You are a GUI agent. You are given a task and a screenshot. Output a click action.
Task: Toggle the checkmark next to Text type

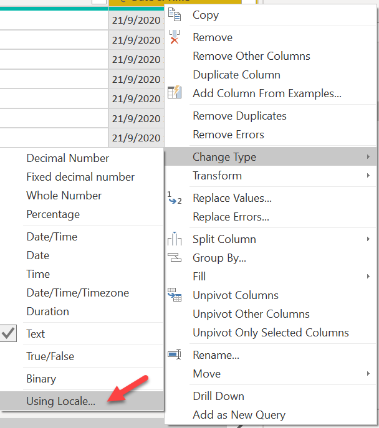coord(8,333)
